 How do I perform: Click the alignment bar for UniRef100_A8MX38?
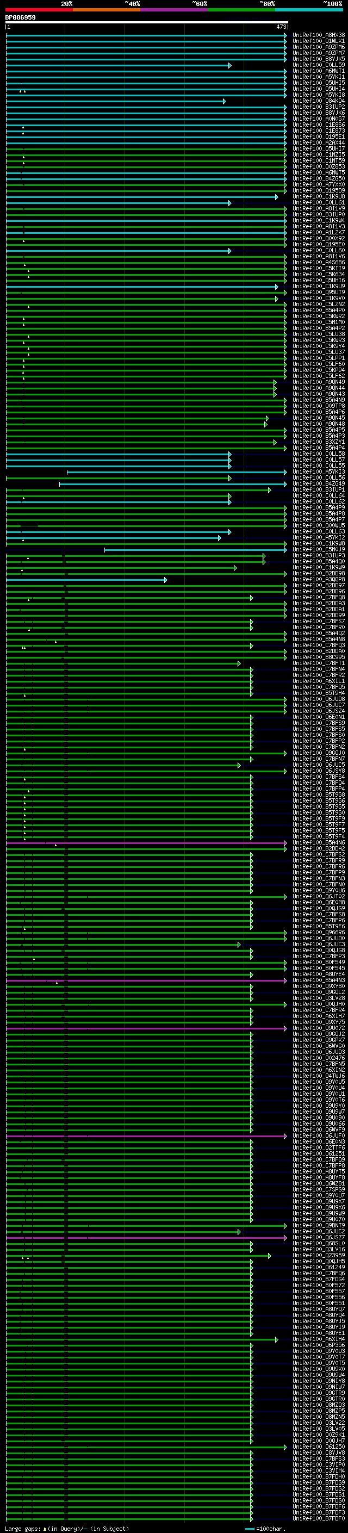(x=146, y=35)
